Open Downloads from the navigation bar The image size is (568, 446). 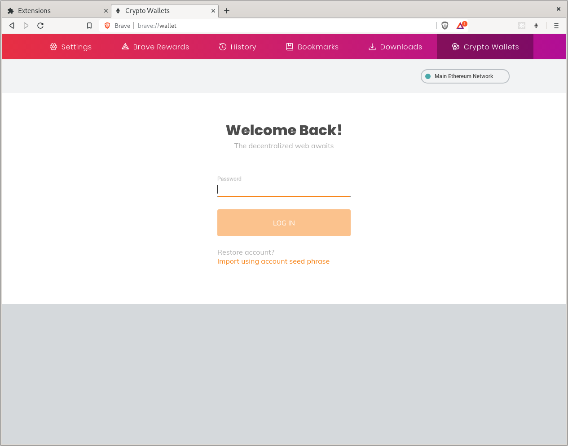(395, 47)
